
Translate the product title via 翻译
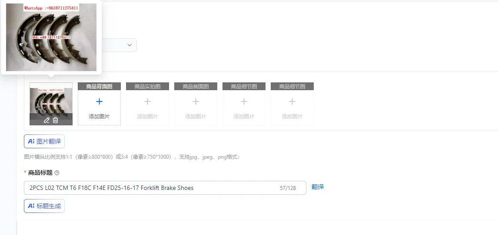click(x=318, y=187)
